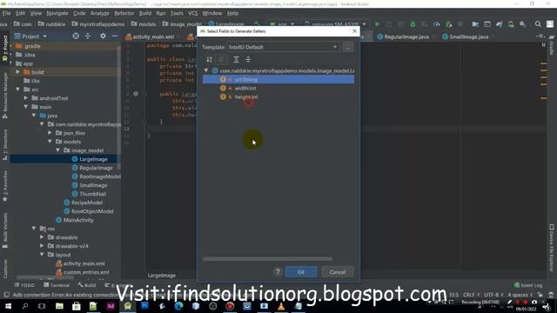Open template settings with the ellipsis button
The height and width of the screenshot is (313, 557).
348,47
